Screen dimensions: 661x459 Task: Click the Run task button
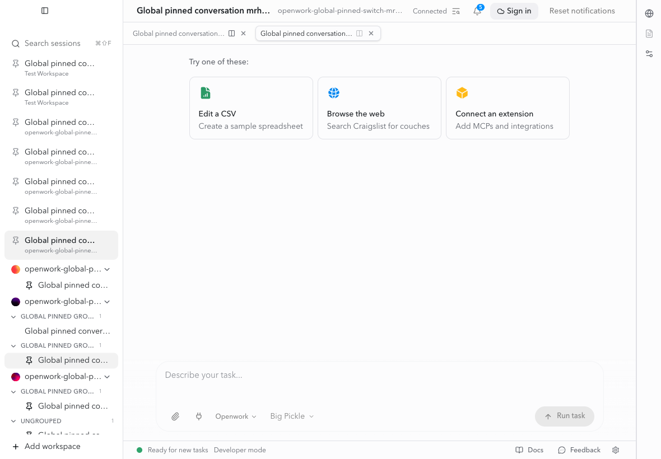click(565, 416)
